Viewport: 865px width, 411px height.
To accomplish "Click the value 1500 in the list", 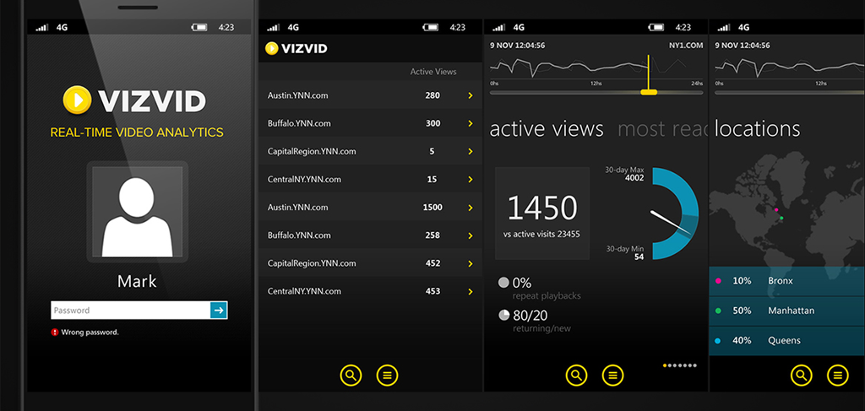I will tap(432, 207).
